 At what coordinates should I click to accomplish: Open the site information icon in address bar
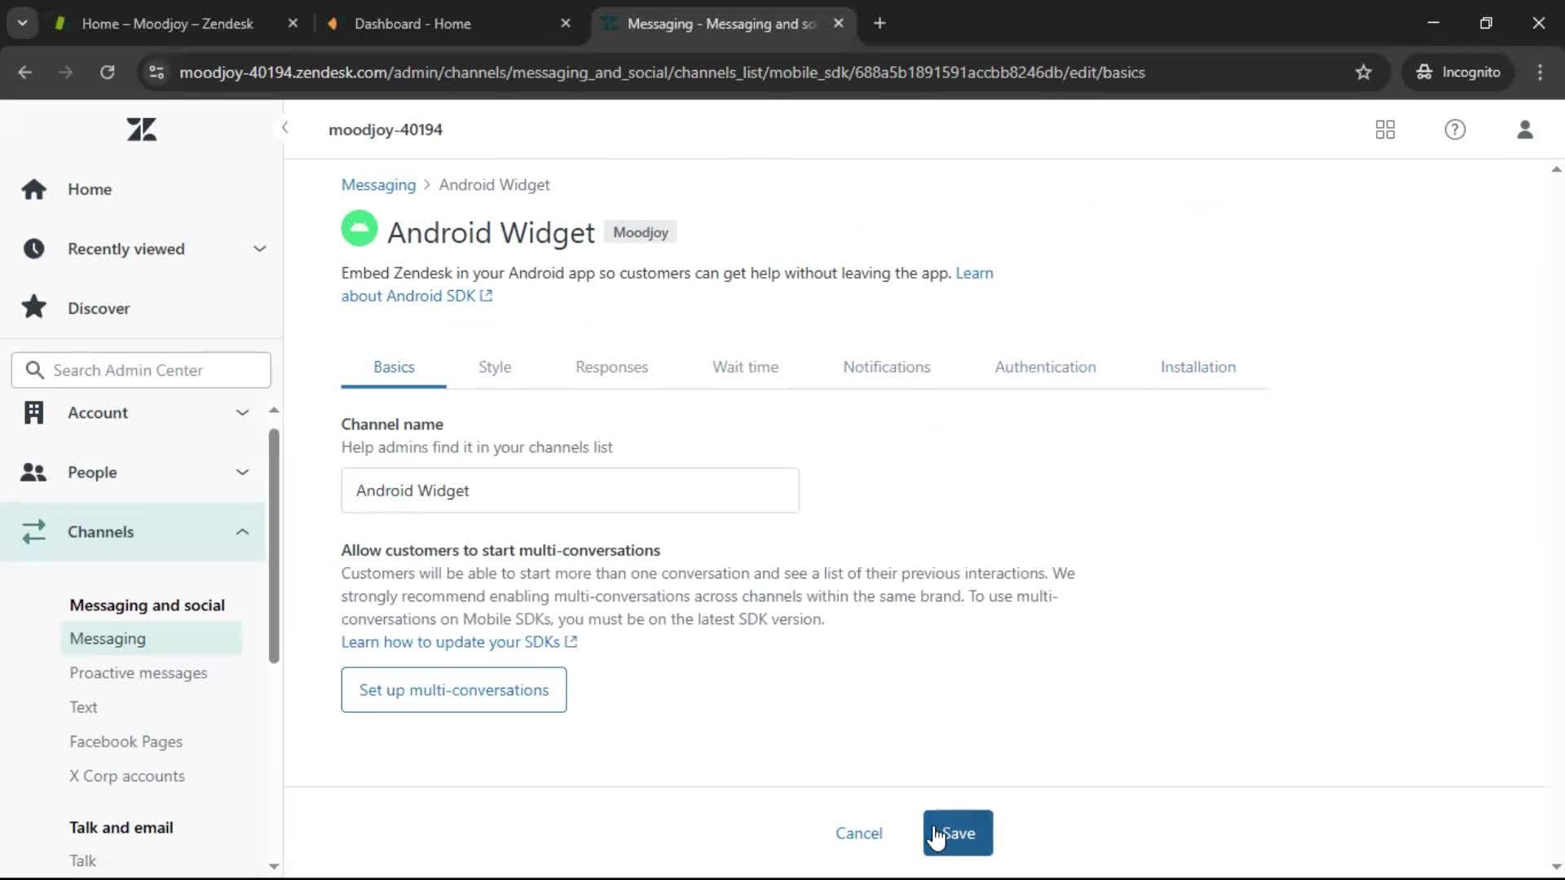pos(156,73)
